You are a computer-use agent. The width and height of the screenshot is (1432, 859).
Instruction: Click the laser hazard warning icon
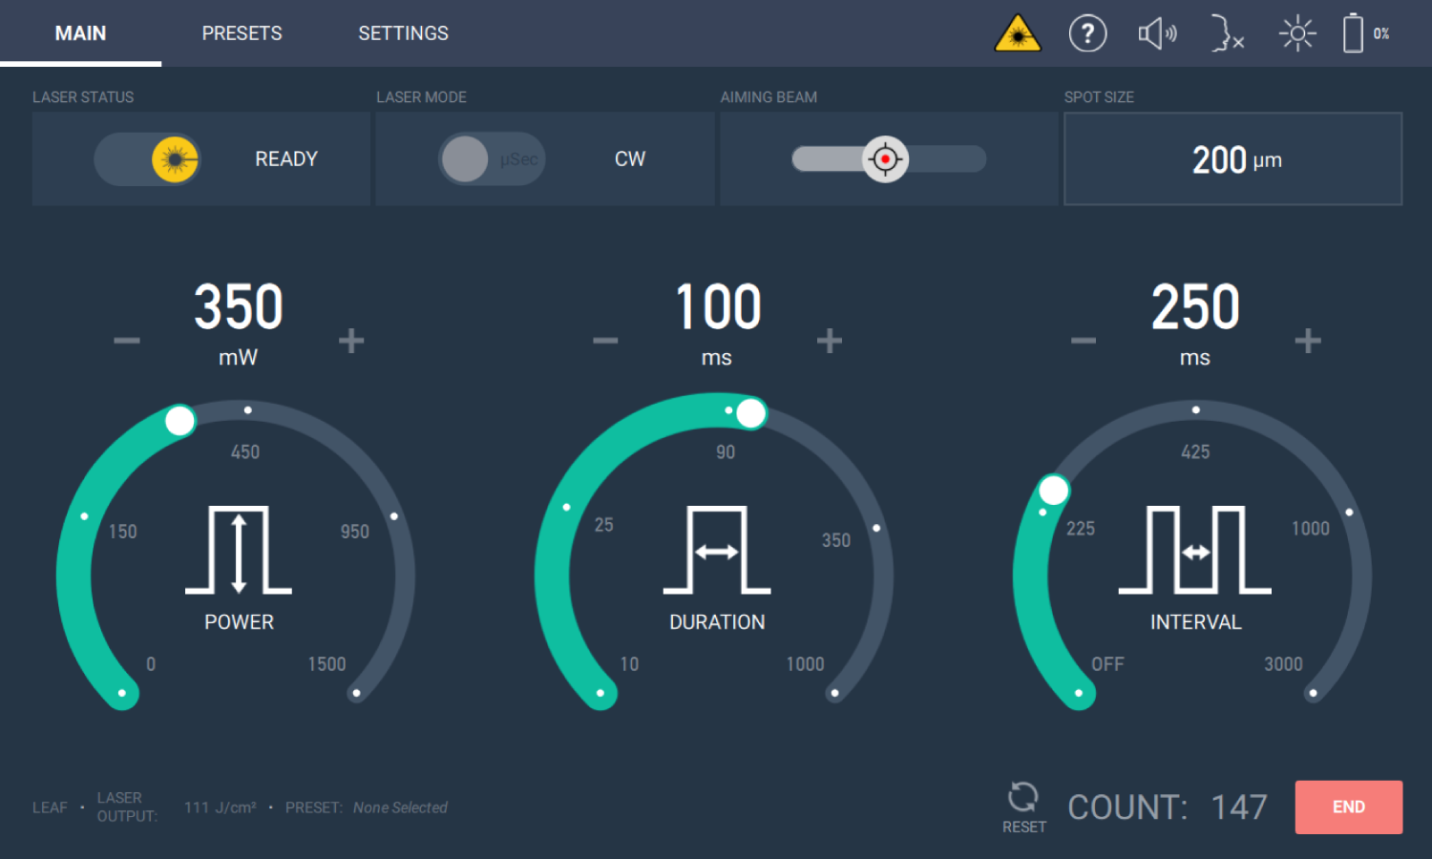(x=1018, y=32)
